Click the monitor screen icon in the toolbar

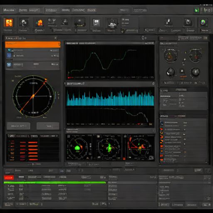tap(97, 22)
